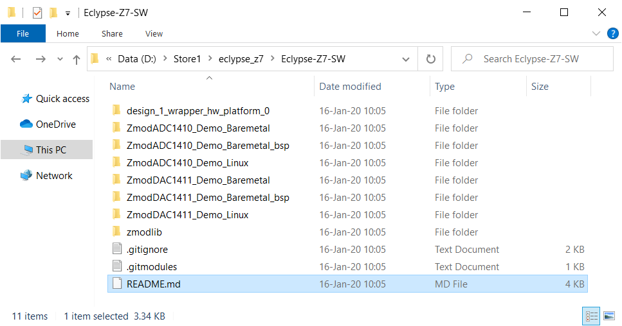Click the Forward navigation arrow

tap(41, 59)
